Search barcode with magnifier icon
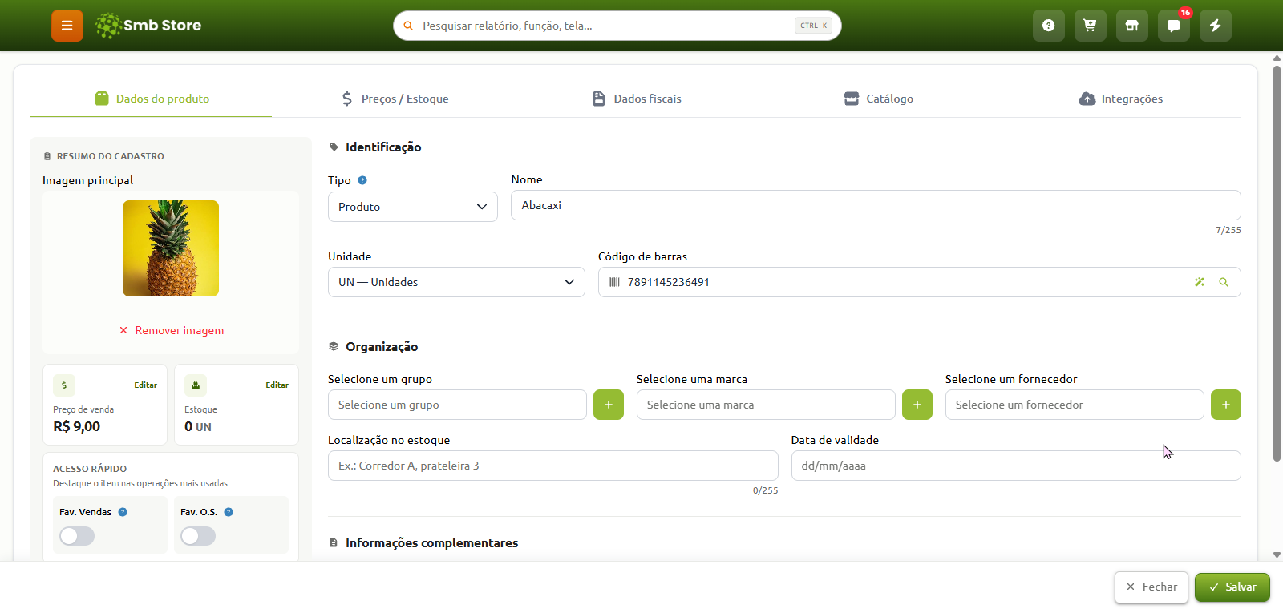The width and height of the screenshot is (1283, 613). coord(1224,282)
